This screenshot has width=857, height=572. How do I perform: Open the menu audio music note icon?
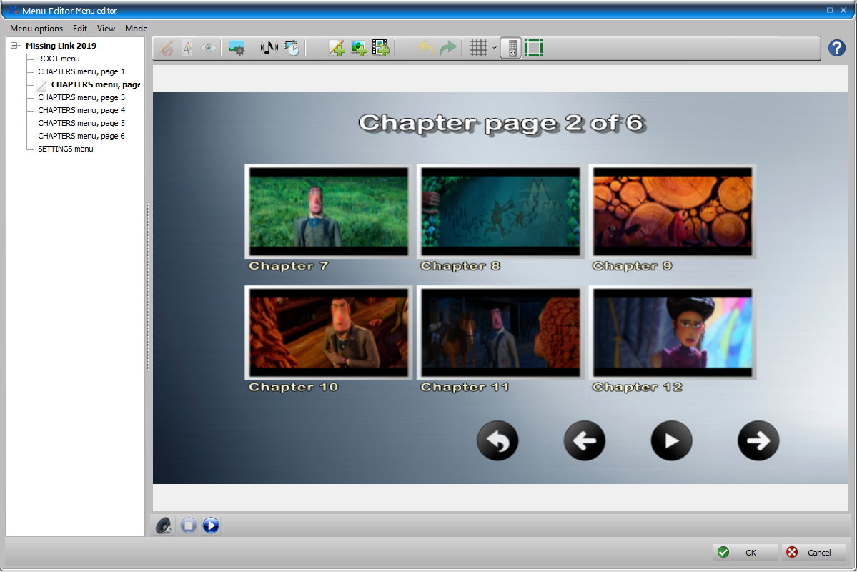point(269,48)
